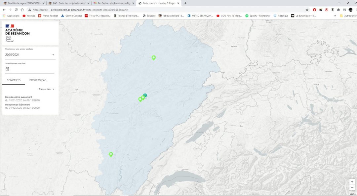Viewport: 357px width, 196px height.
Task: Open the France Football bookmark
Action: click(48, 16)
